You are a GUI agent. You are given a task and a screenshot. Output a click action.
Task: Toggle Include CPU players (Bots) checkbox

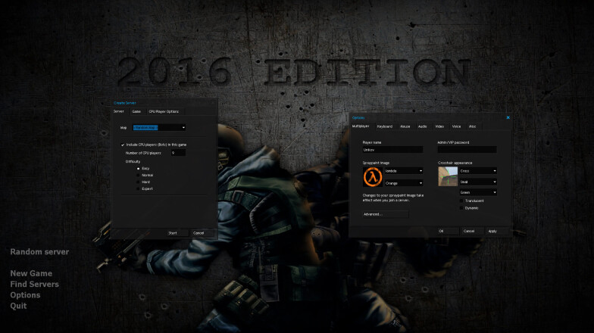(123, 145)
